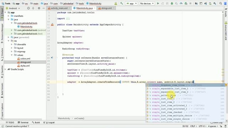Open SDK Manager icon in toolbar
The height and width of the screenshot is (128, 228).
(215, 3)
